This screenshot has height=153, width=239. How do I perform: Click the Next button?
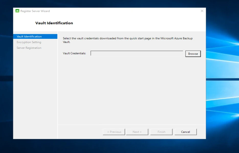[137, 132]
